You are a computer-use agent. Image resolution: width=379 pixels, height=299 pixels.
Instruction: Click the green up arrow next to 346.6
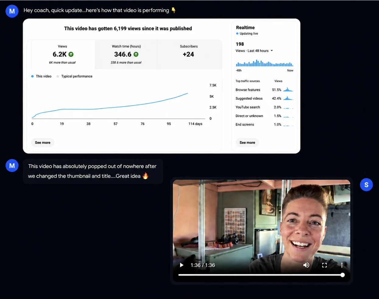click(x=136, y=54)
